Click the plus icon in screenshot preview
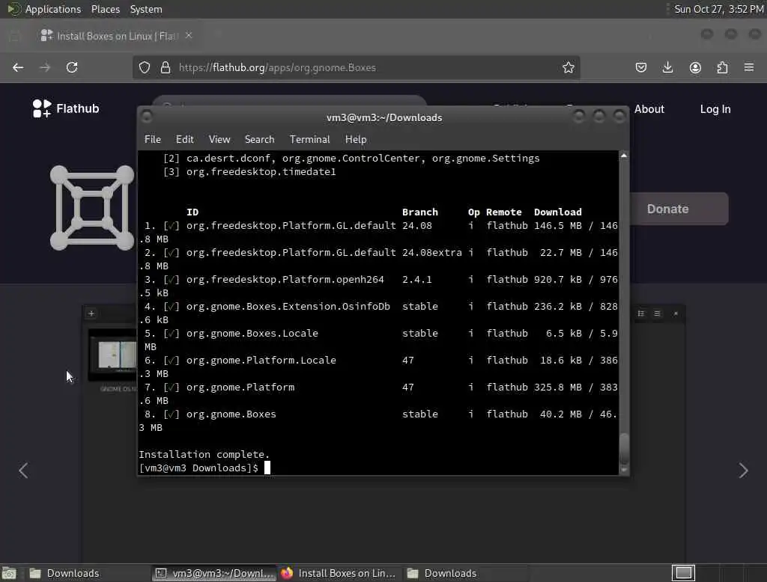The height and width of the screenshot is (582, 767). [91, 313]
